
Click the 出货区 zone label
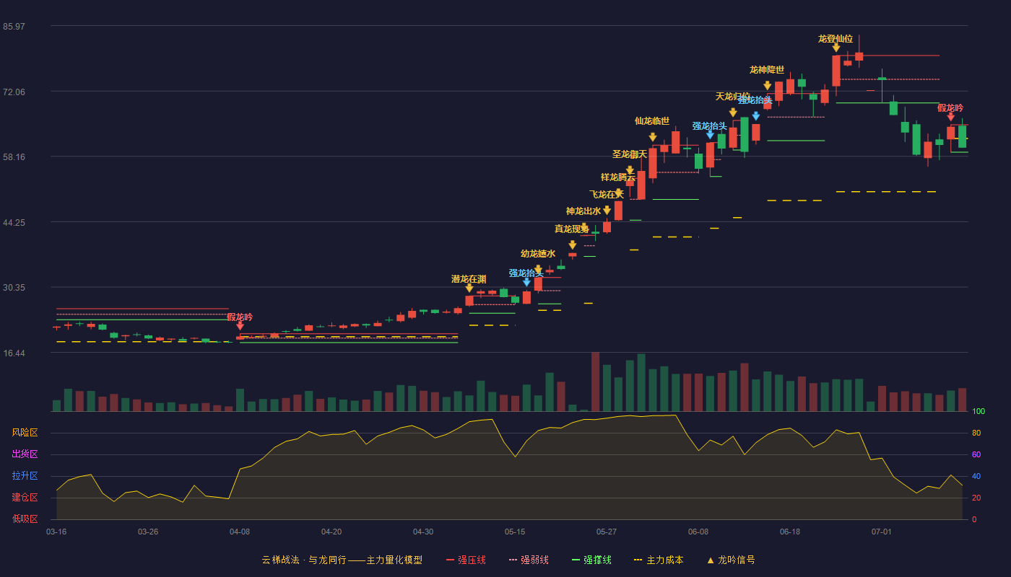[x=25, y=454]
